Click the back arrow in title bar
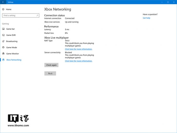 [3, 2]
